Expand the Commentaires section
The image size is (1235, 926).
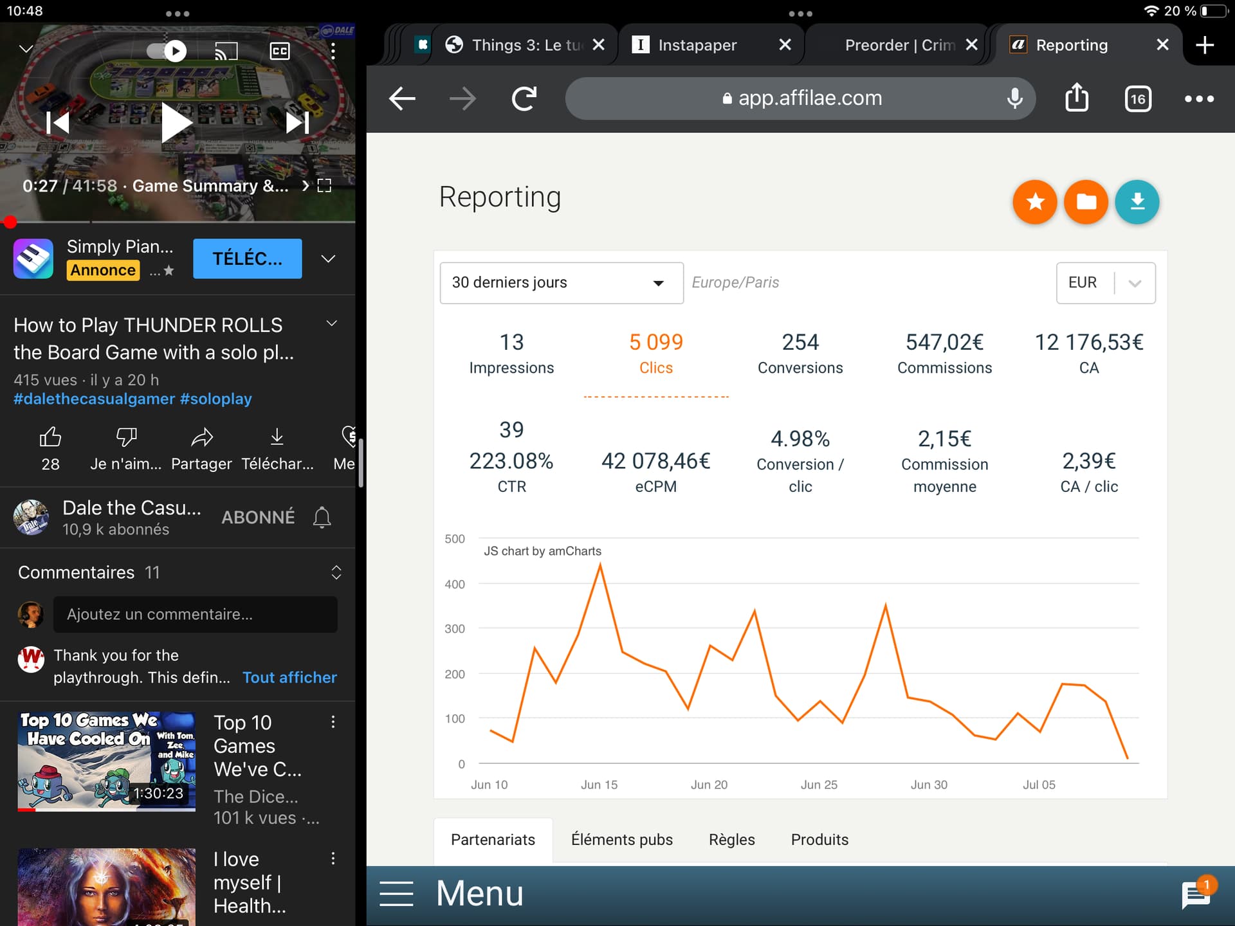[x=336, y=572]
